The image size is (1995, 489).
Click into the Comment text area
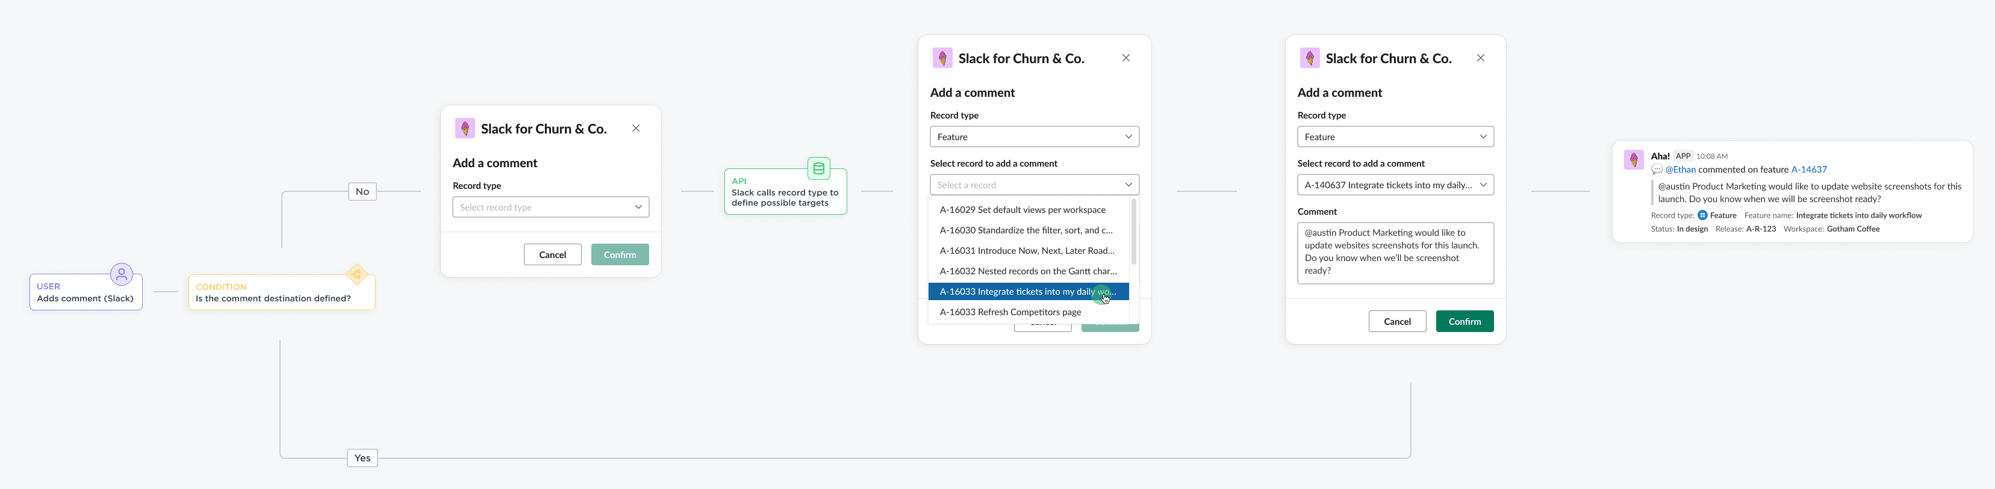[x=1396, y=253]
